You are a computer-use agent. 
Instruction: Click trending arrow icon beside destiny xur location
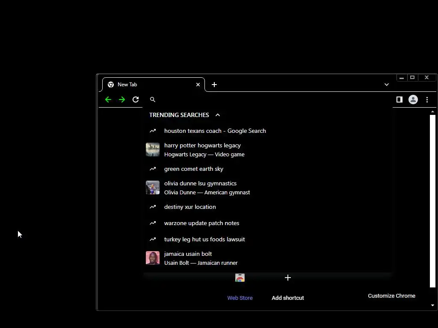tap(153, 207)
